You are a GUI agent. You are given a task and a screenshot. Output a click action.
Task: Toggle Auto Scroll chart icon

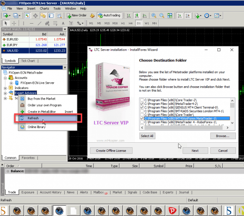180,15
